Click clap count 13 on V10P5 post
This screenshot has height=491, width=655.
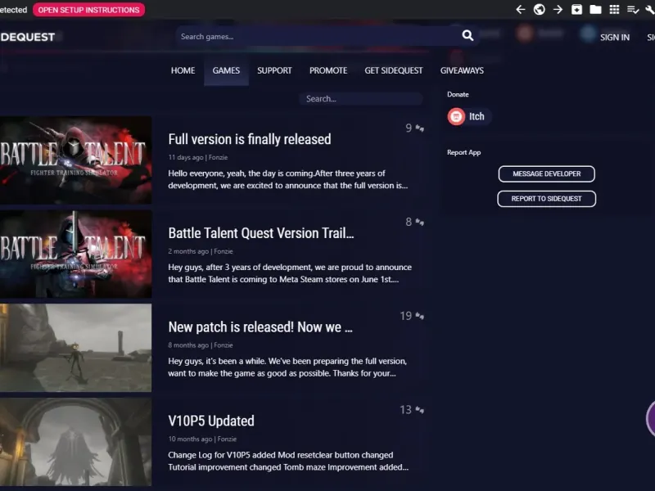coord(405,410)
